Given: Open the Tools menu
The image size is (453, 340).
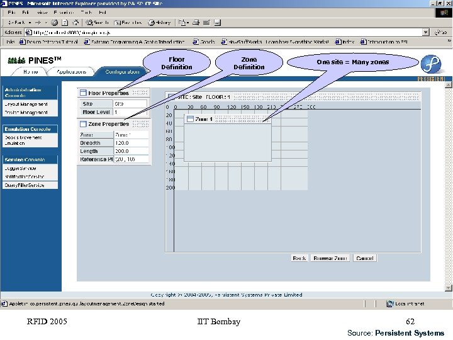Looking at the screenshot, I should click(87, 13).
